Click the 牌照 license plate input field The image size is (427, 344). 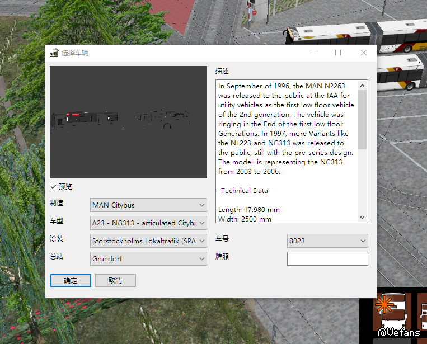click(x=327, y=258)
